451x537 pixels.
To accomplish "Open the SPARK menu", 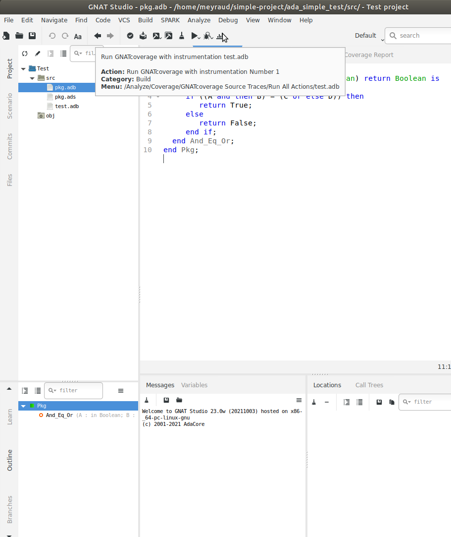I will (x=170, y=20).
